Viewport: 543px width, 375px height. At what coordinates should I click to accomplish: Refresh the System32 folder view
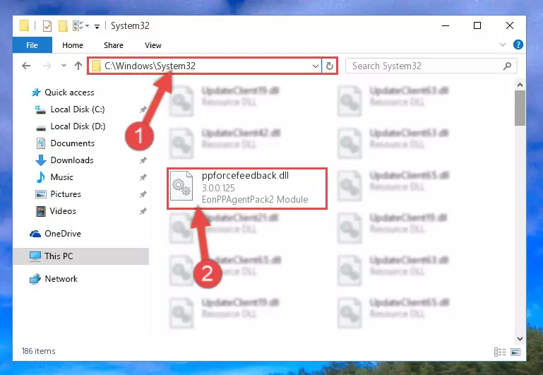pos(329,66)
